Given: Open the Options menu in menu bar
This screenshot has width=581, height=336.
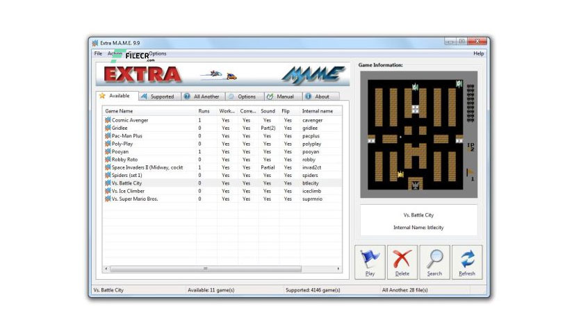Looking at the screenshot, I should (x=158, y=53).
